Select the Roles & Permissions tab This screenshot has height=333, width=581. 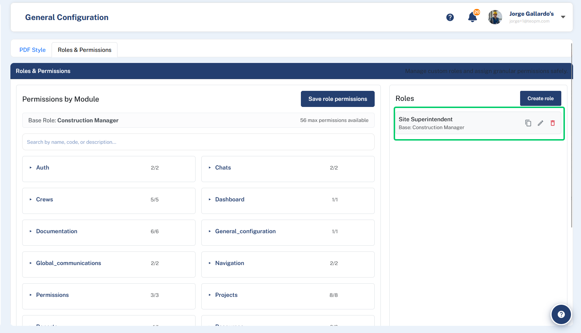(85, 50)
